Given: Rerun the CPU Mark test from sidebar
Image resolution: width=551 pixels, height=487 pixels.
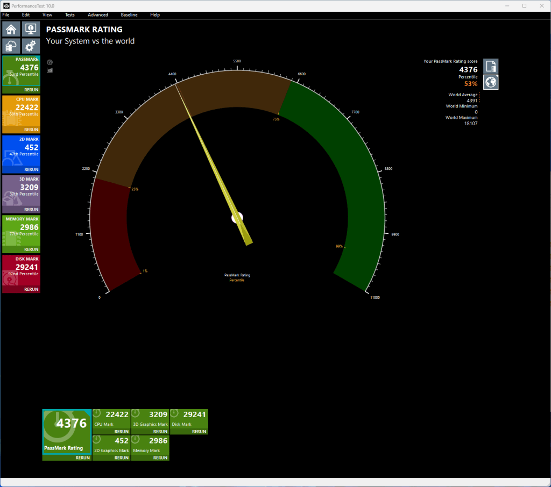Looking at the screenshot, I should pos(31,130).
